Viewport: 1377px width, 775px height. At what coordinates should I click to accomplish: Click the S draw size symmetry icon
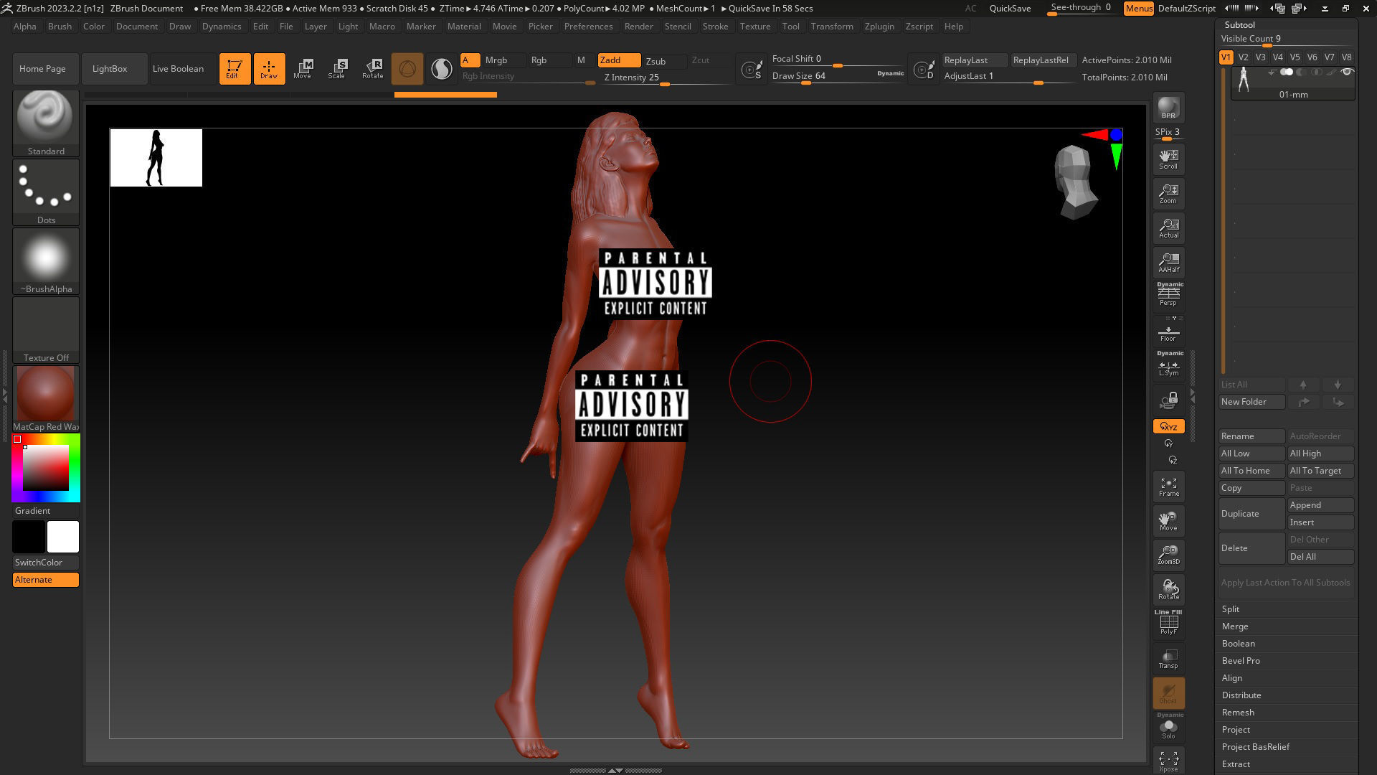[x=752, y=70]
